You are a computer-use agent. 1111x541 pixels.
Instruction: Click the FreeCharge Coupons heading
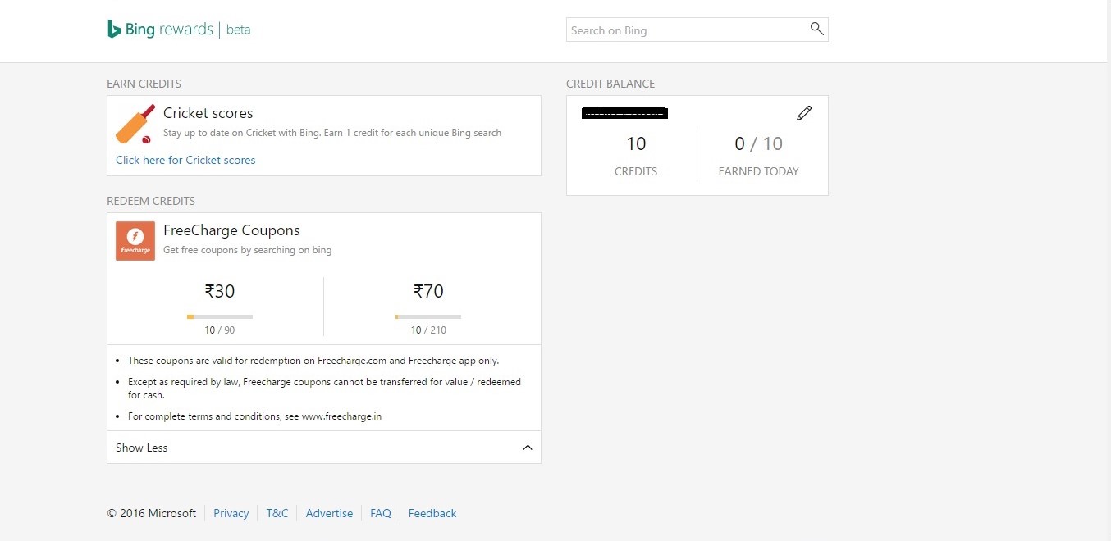[231, 230]
